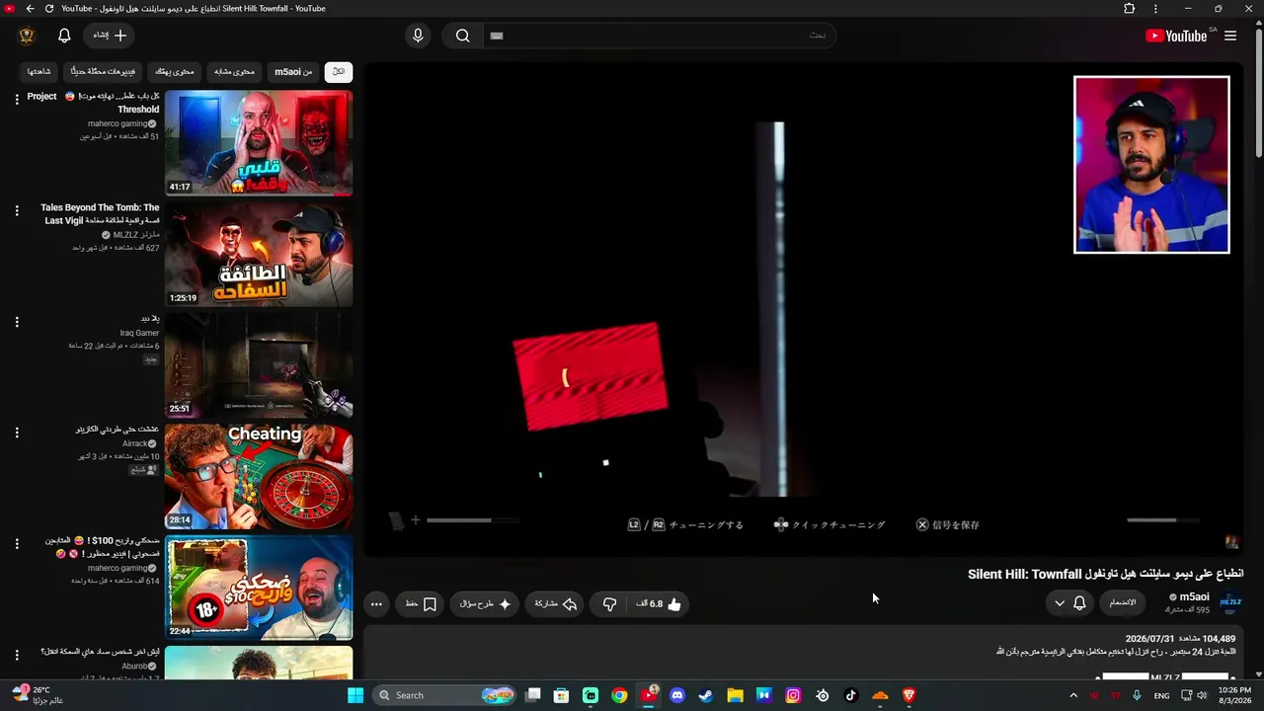The height and width of the screenshot is (711, 1264).
Task: Start voice search with the microphone
Action: pyautogui.click(x=418, y=36)
